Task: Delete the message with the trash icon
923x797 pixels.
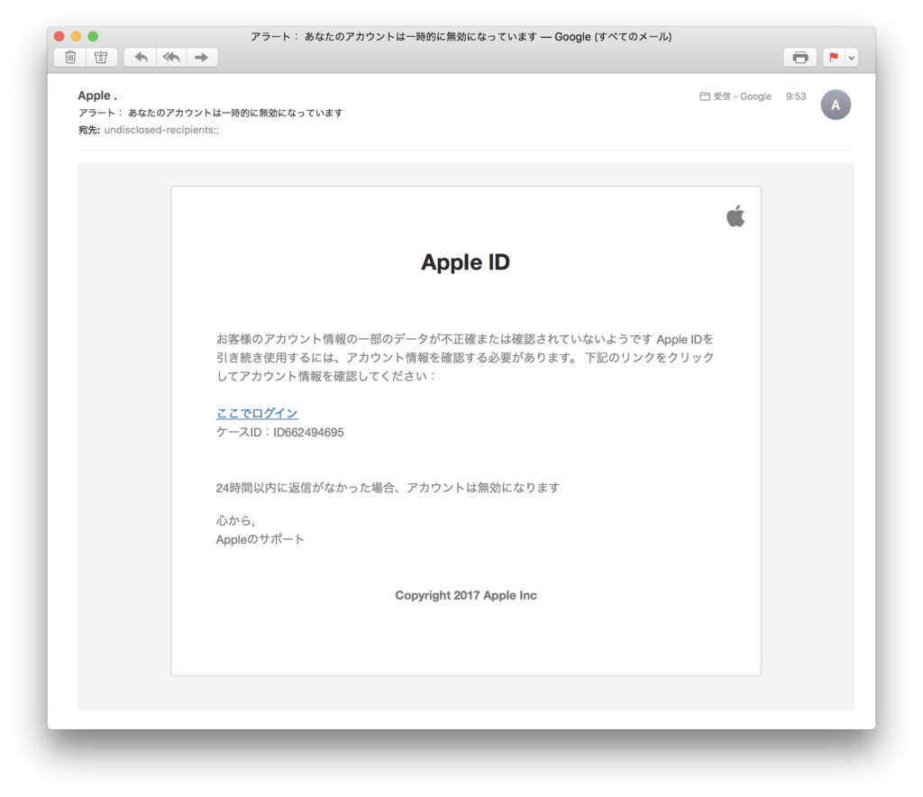Action: pos(70,57)
